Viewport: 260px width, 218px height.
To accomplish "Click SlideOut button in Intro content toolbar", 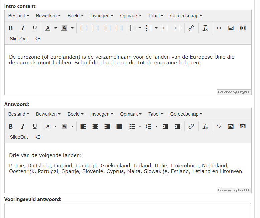I will 19,39.
